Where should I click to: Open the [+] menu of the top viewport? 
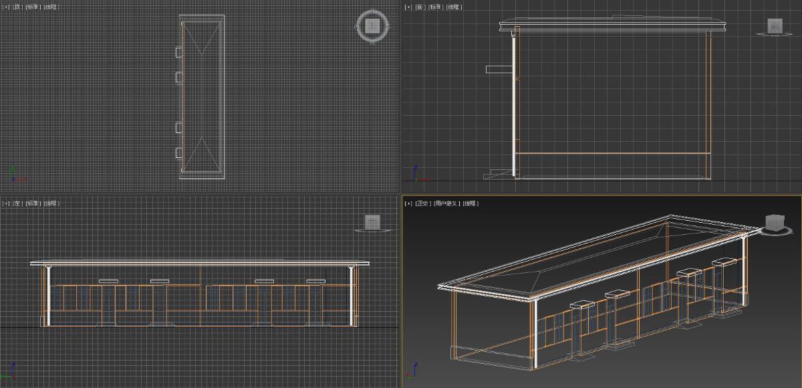click(6, 7)
